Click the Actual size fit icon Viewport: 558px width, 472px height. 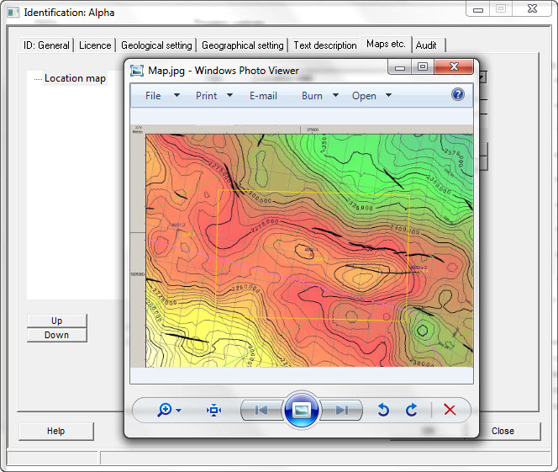[x=213, y=410]
